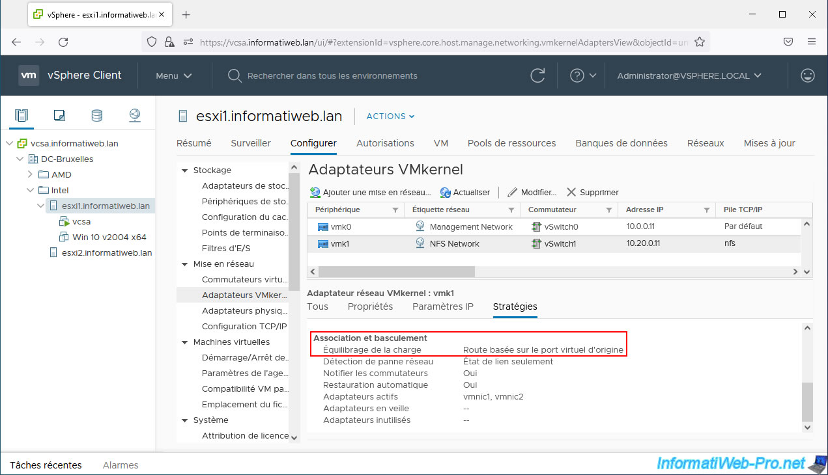Viewport: 828px width, 475px height.
Task: Collapse the Mise en réseau section
Action: 184,264
